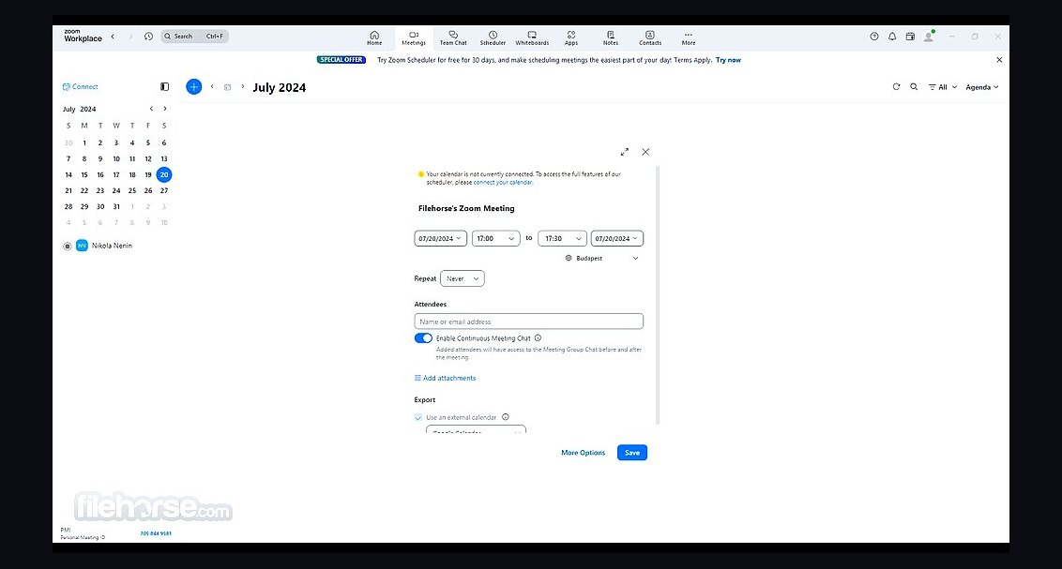1062x569 pixels.
Task: Go to previous month in mini calendar
Action: [x=151, y=109]
